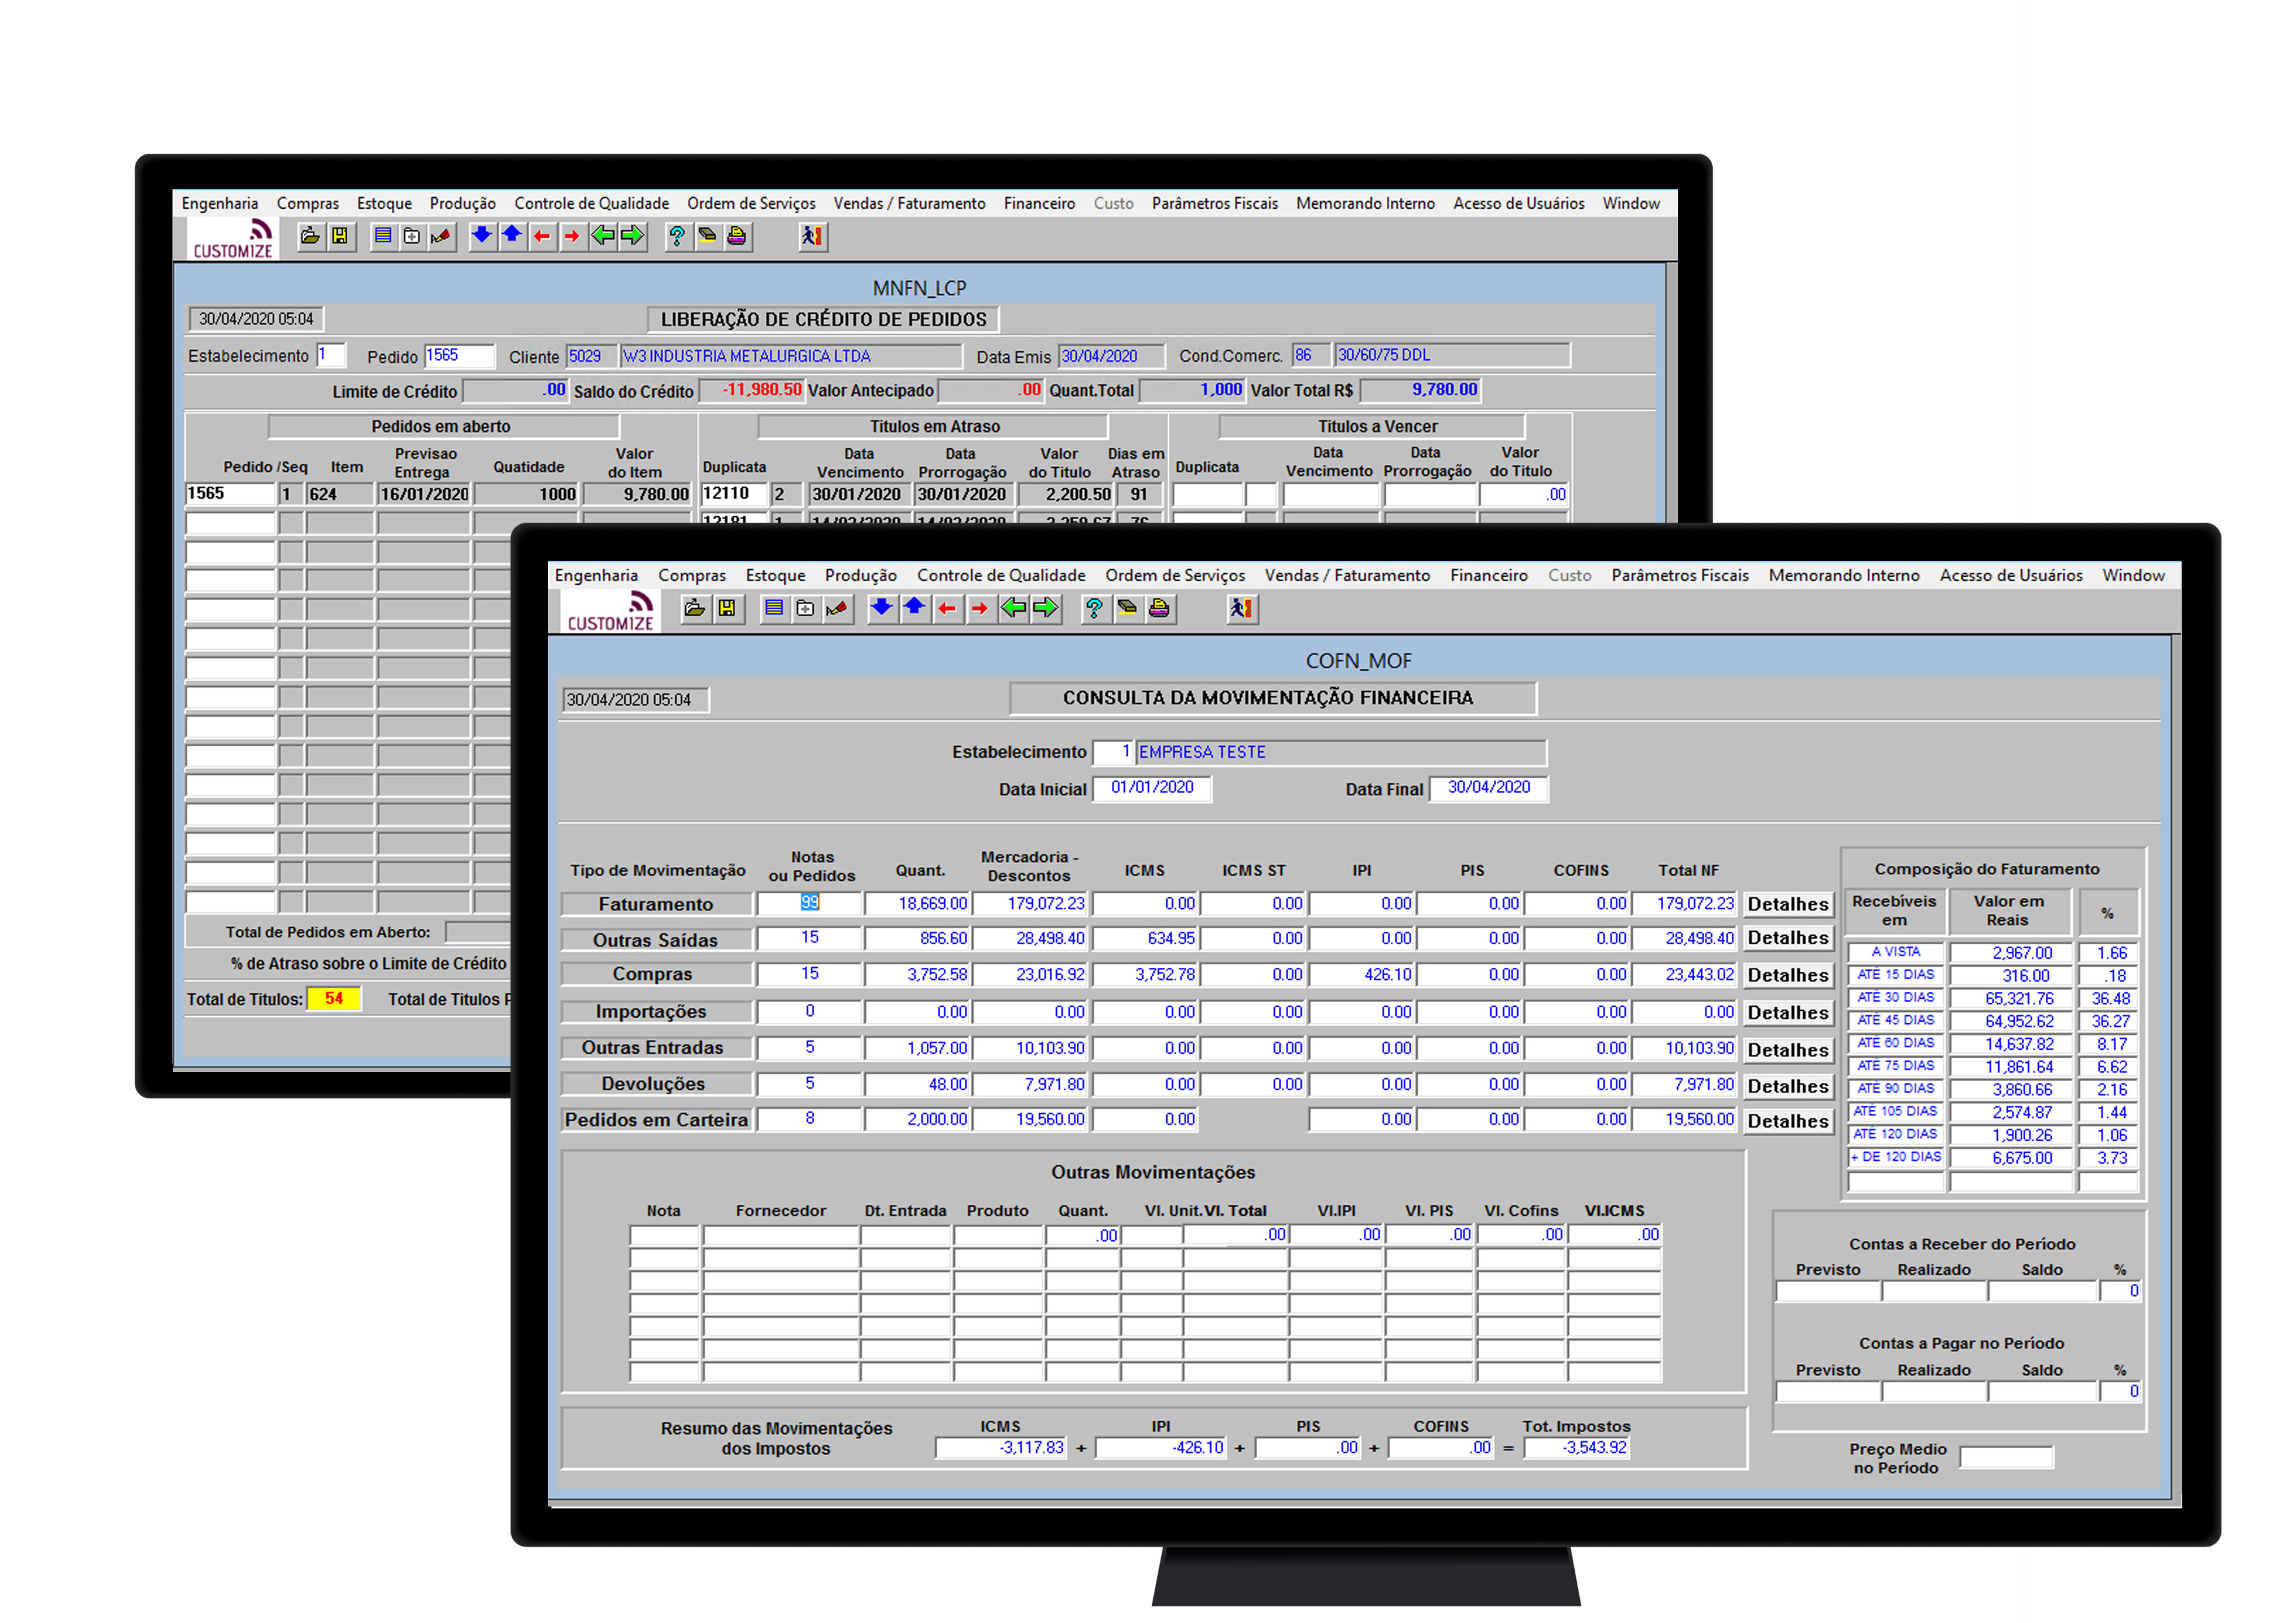Click Detalhes beside the Compras row
This screenshot has height=1623, width=2296.
(x=1787, y=975)
